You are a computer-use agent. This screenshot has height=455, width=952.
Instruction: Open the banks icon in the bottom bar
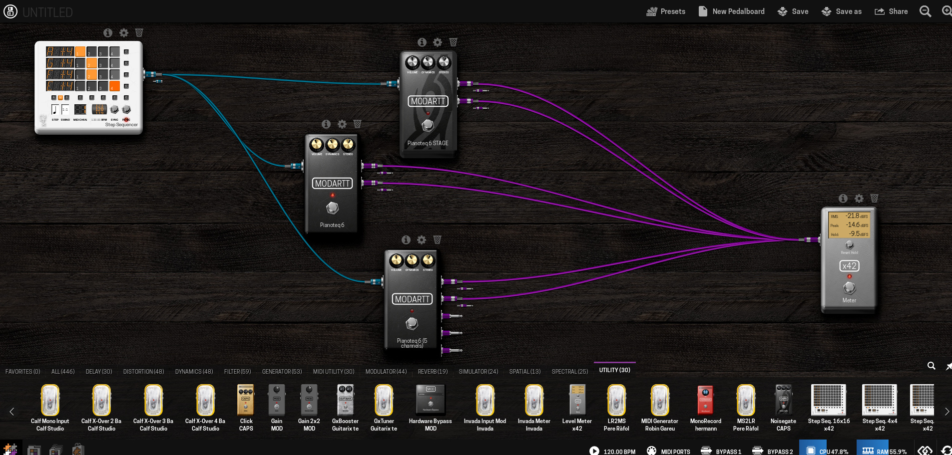click(x=56, y=450)
